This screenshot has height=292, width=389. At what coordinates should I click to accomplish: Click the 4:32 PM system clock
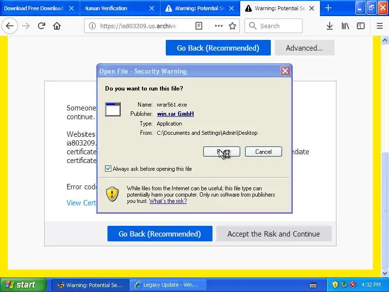pyautogui.click(x=371, y=285)
